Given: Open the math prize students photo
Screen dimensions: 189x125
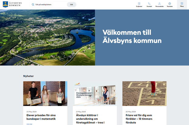Looking at the screenshot, I should (x=45, y=93).
